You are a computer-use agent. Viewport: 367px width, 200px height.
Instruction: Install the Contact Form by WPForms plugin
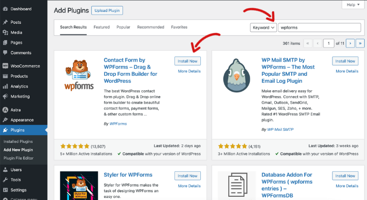click(187, 61)
